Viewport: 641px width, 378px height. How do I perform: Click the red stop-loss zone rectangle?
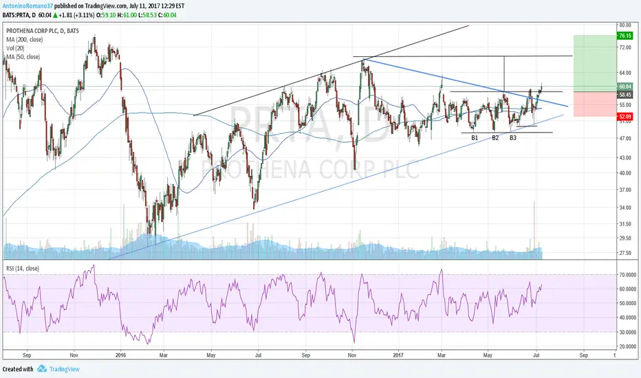(594, 104)
